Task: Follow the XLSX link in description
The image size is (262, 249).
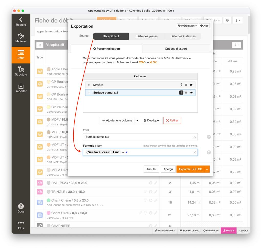Action: click(x=153, y=62)
